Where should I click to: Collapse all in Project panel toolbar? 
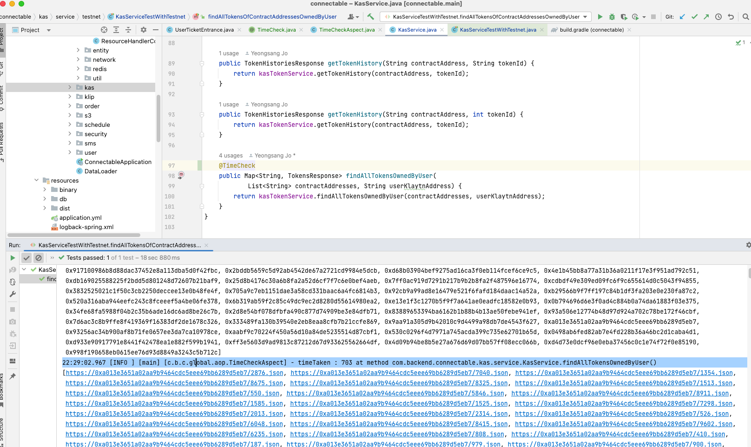(128, 30)
